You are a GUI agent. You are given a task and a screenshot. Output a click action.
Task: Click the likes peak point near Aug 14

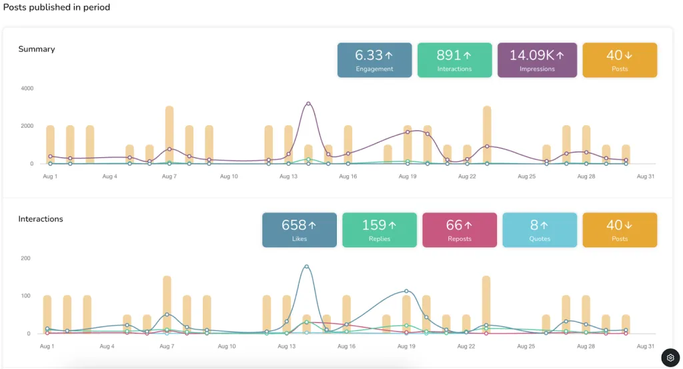[307, 266]
